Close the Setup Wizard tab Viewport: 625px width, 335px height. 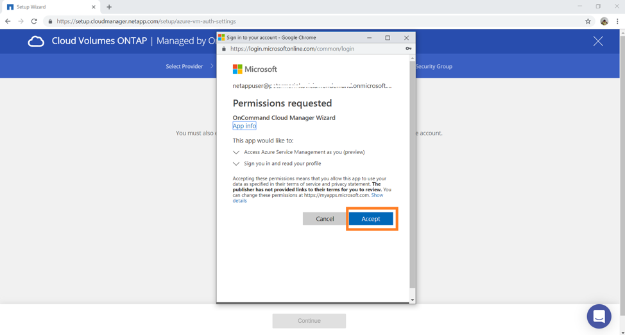tap(94, 7)
